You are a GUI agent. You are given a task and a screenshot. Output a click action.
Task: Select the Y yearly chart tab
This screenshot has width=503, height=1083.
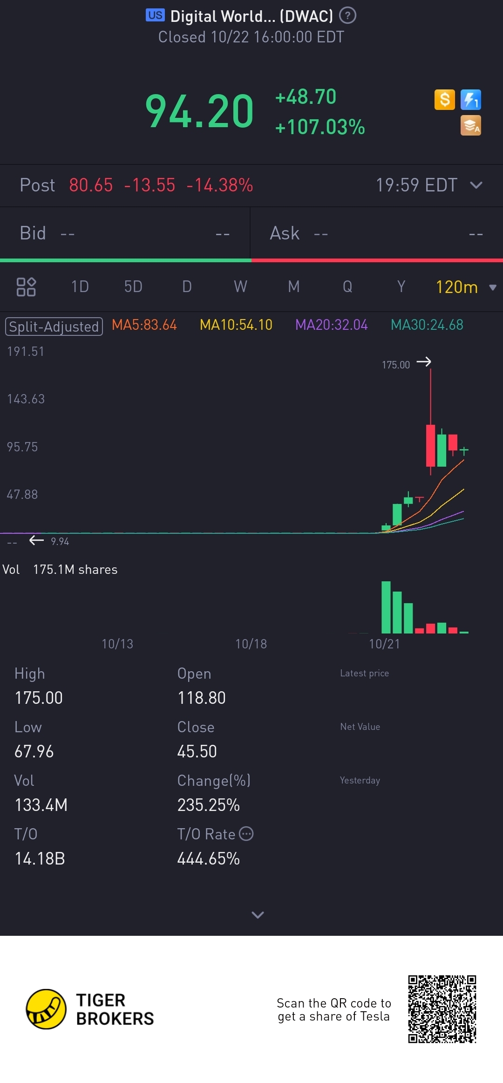click(x=401, y=286)
